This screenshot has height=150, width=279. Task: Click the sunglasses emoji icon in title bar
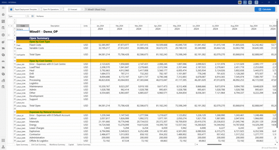[240, 2]
